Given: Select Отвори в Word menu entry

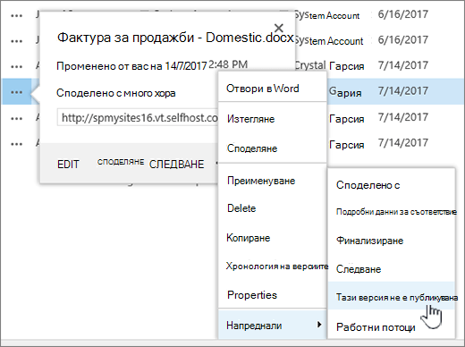Looking at the screenshot, I should [263, 89].
